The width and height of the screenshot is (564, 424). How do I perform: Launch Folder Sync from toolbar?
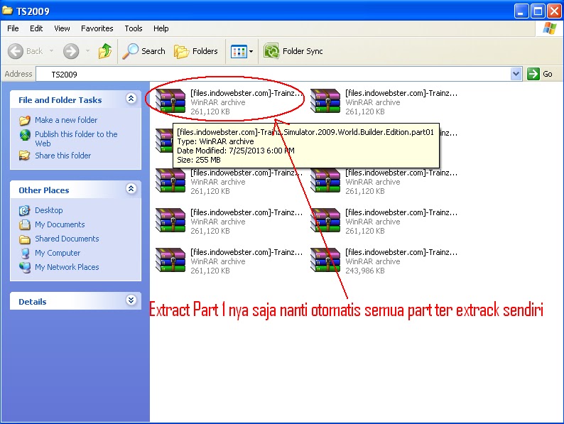293,51
